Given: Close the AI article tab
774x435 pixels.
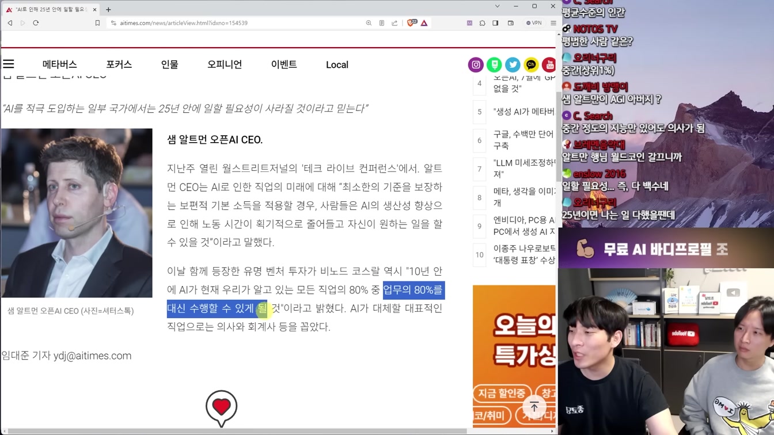Looking at the screenshot, I should point(95,9).
